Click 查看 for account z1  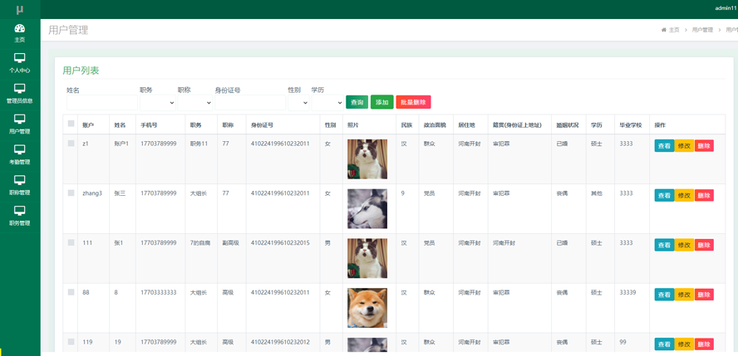(664, 145)
